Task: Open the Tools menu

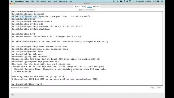Action: pyautogui.click(x=55, y=1)
